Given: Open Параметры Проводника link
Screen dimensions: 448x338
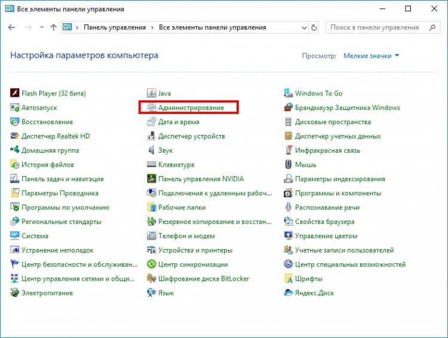Looking at the screenshot, I should coord(60,193).
